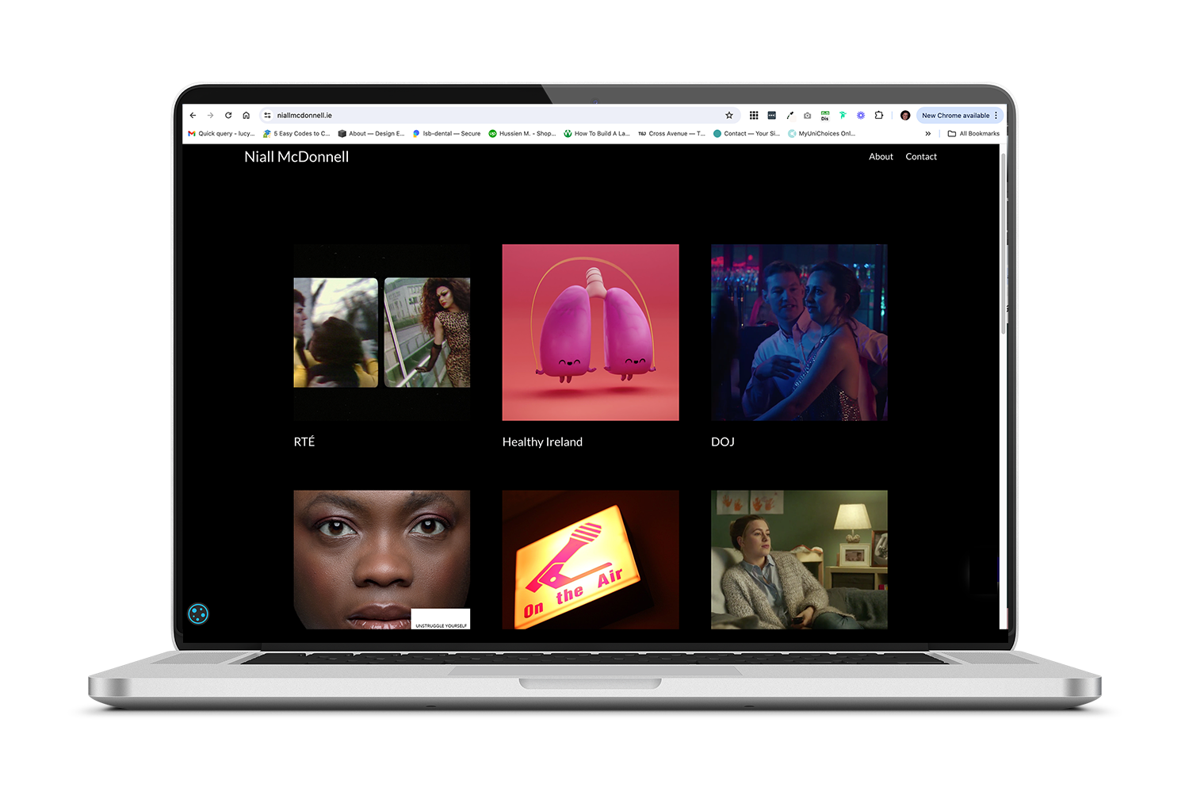Open Quick query Gmail bookmark
This screenshot has width=1189, height=799.
pos(221,133)
